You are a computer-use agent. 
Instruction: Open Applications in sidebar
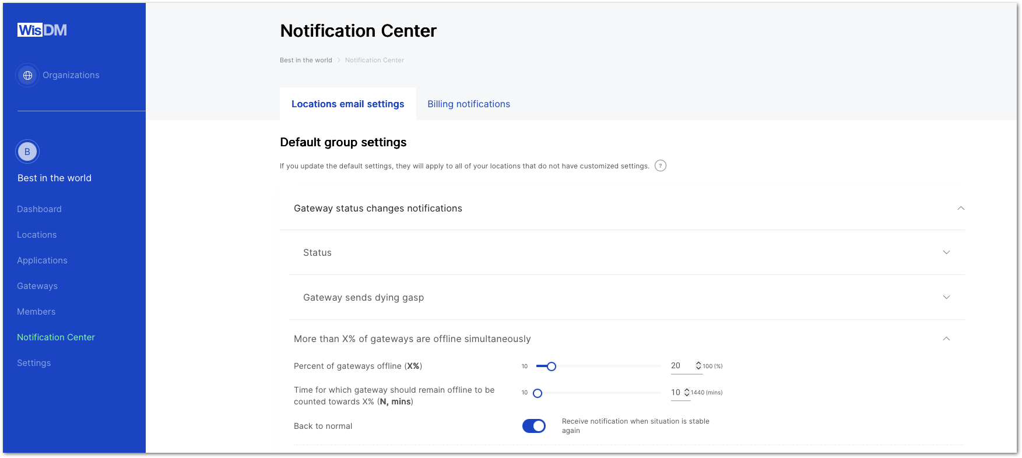42,260
